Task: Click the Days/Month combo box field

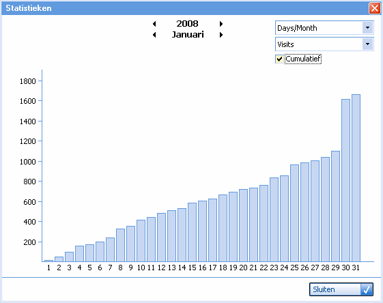Action: pyautogui.click(x=324, y=28)
